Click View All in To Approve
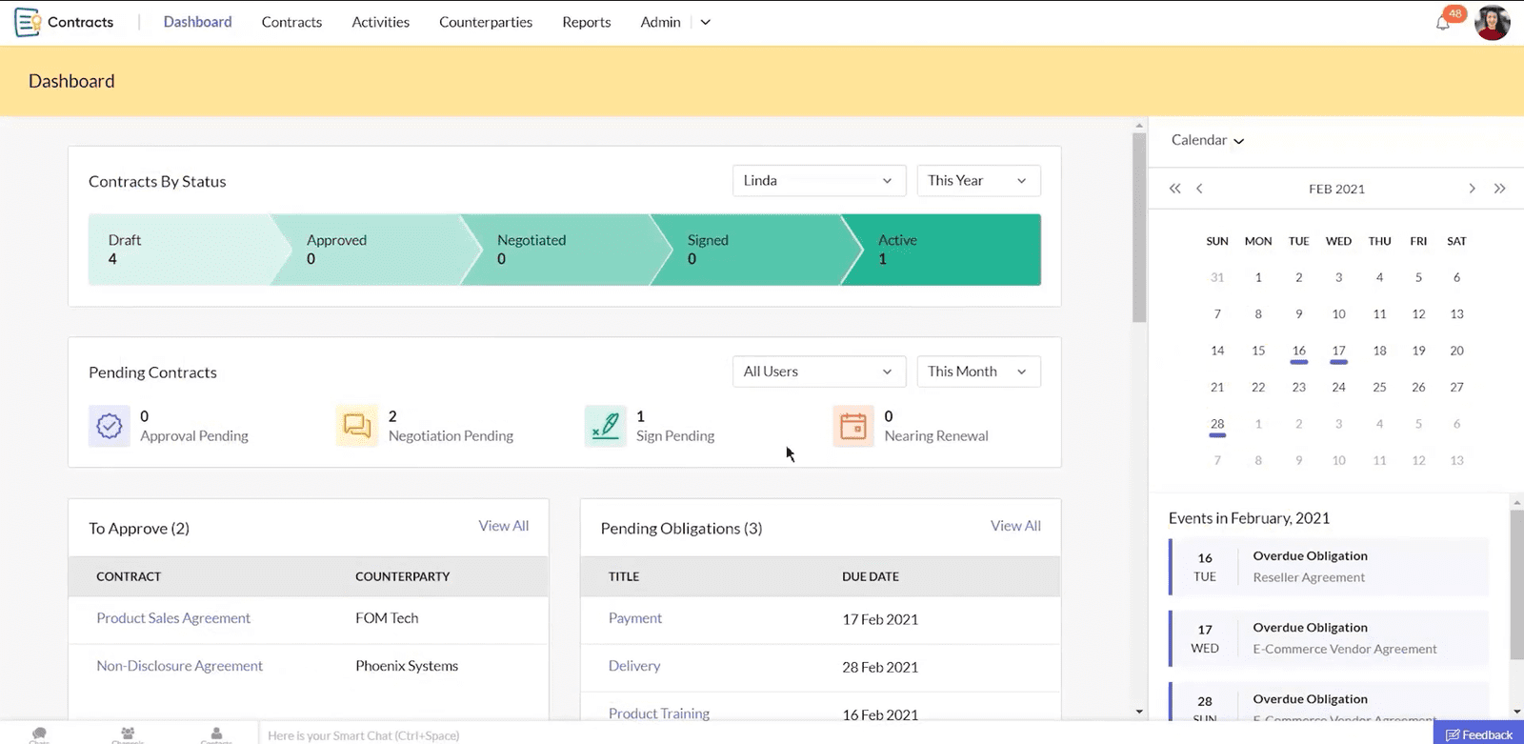The width and height of the screenshot is (1524, 744). [x=503, y=526]
